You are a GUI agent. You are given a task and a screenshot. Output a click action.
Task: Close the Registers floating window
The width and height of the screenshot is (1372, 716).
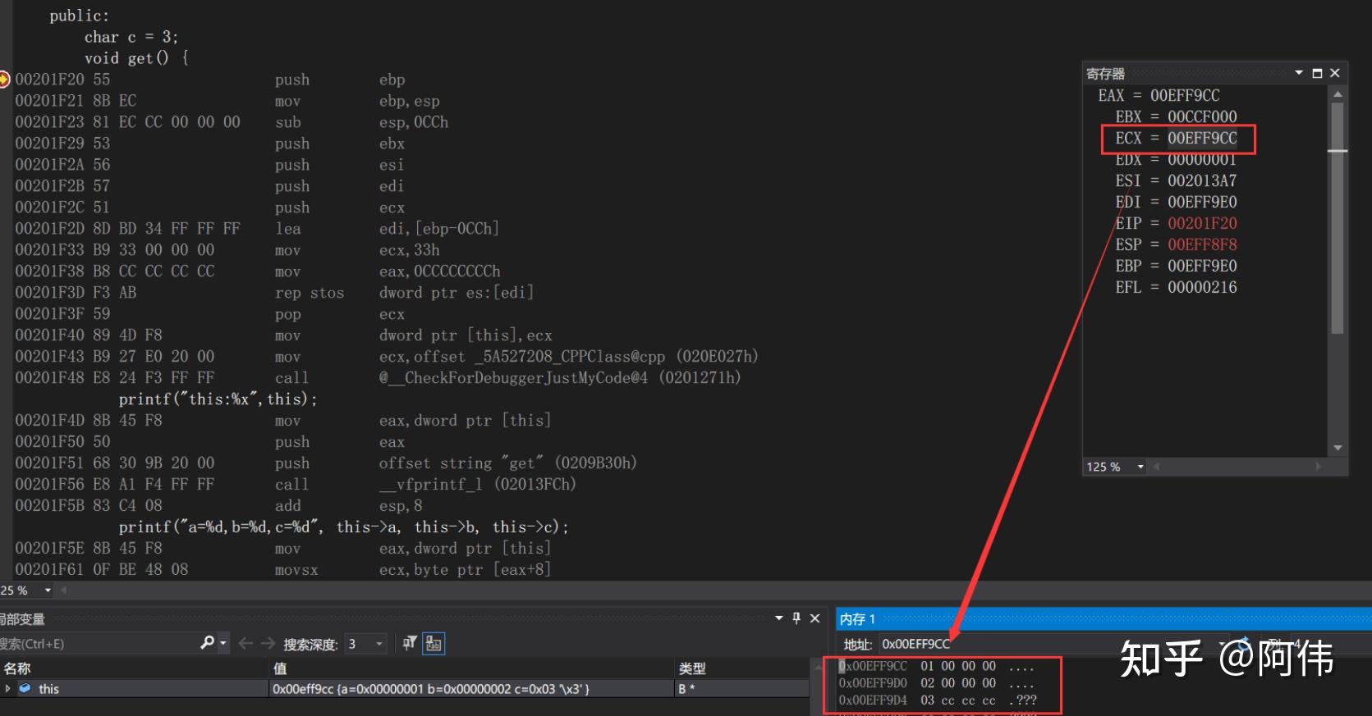[x=1335, y=73]
